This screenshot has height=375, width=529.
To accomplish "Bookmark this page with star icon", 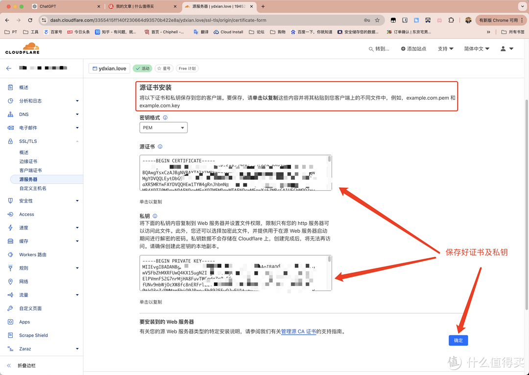I will pyautogui.click(x=377, y=21).
